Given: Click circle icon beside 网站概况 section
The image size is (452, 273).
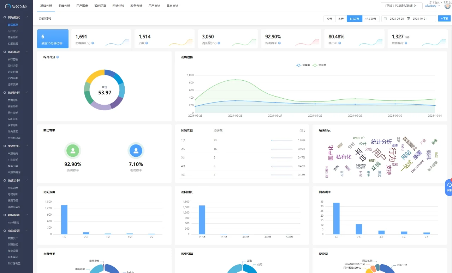Looking at the screenshot, I should [x=4, y=17].
